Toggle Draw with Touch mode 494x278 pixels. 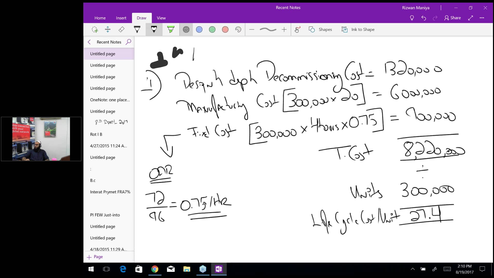[x=297, y=29]
